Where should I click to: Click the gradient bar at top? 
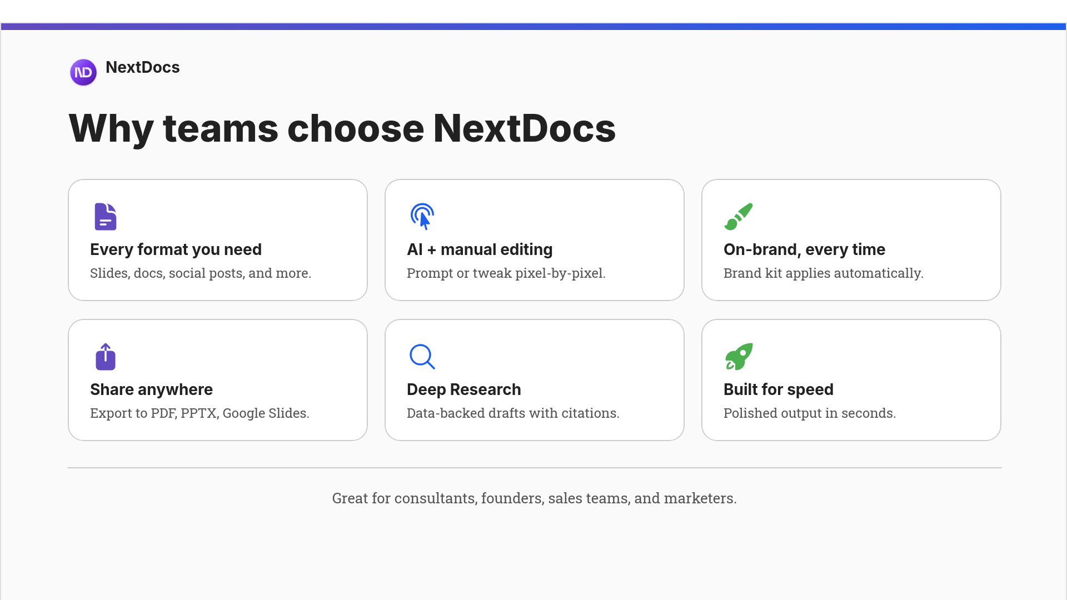pyautogui.click(x=533, y=25)
